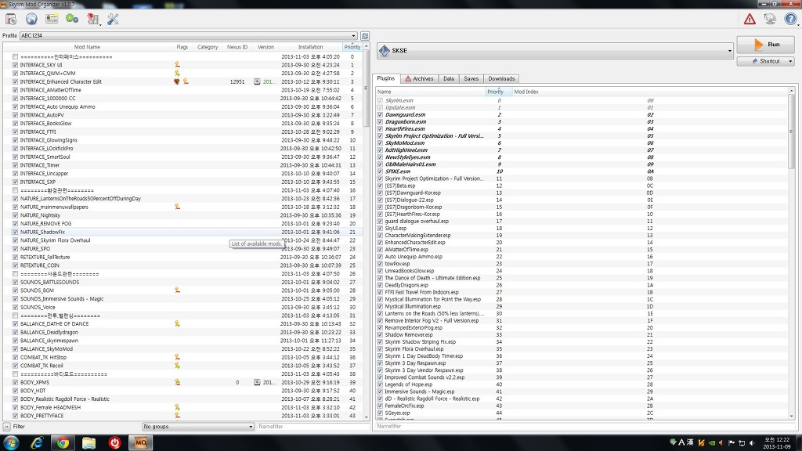Click the flag icon on INTERFACE_SKY UI row

177,65
